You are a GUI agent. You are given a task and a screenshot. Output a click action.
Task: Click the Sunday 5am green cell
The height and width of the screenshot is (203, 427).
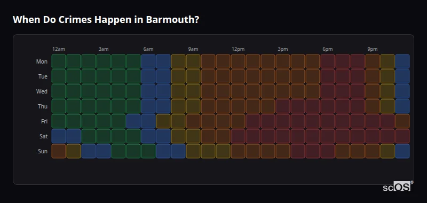(x=133, y=151)
